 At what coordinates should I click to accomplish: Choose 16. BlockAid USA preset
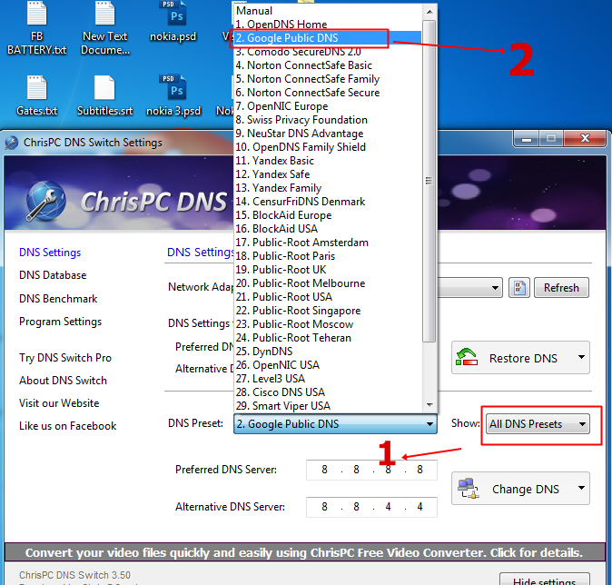(x=328, y=229)
